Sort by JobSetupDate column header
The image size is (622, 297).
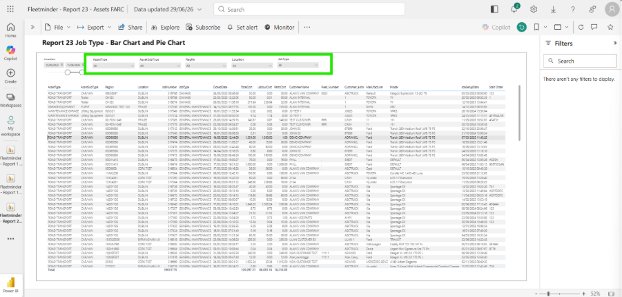click(470, 86)
